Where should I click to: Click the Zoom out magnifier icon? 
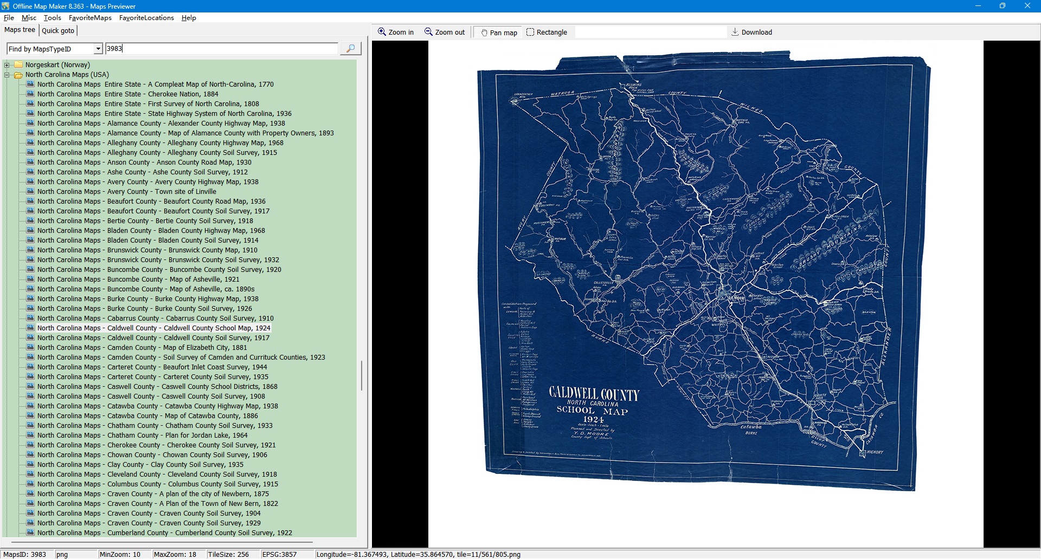pyautogui.click(x=428, y=32)
